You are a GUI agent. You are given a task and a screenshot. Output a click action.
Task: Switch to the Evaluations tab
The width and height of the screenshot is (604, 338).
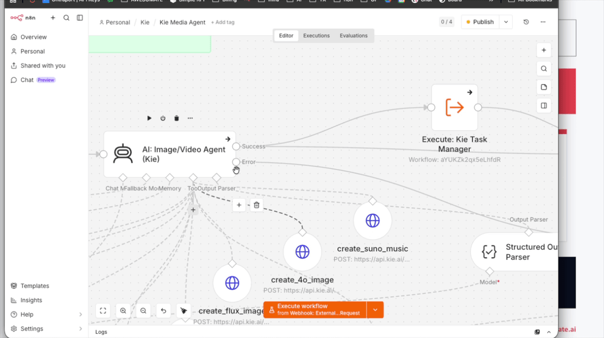pyautogui.click(x=354, y=36)
